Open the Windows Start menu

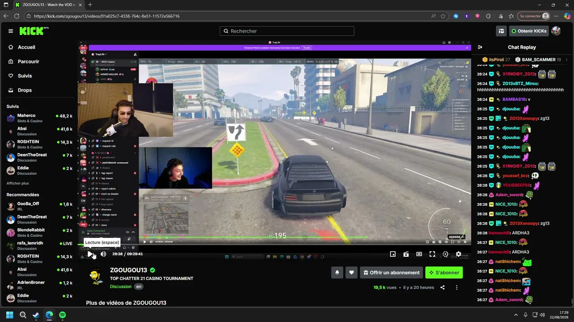coord(9,315)
